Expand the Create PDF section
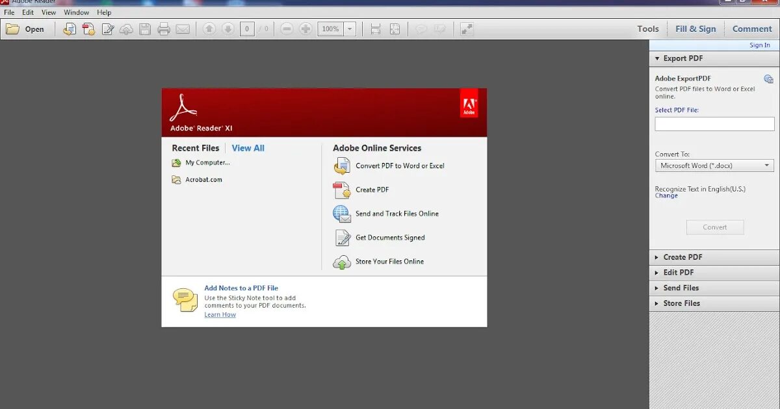 coord(714,257)
